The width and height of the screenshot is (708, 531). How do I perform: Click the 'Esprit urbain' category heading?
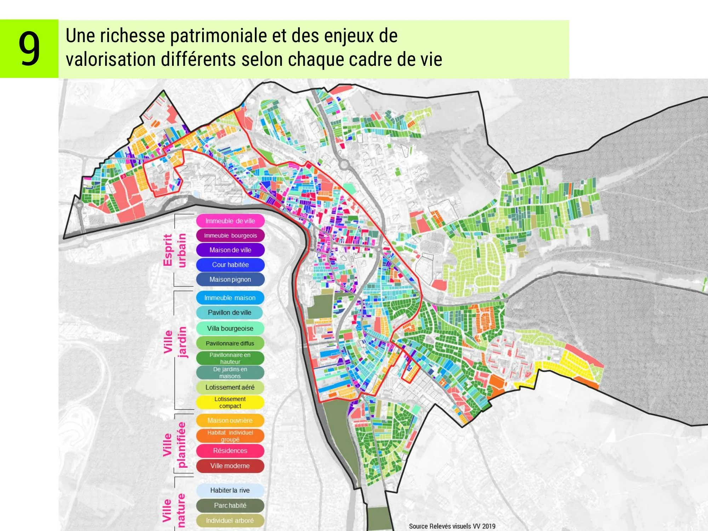175,250
